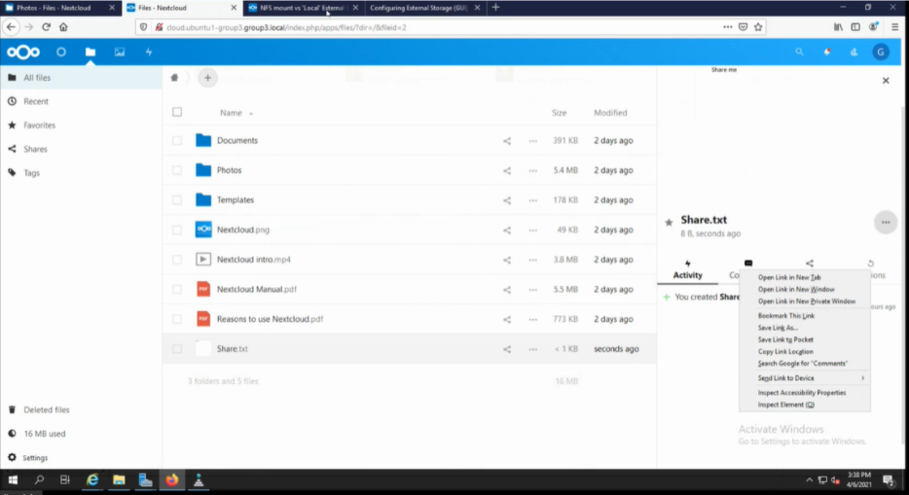
Task: Open Settings at the bottom of sidebar
Action: coord(35,458)
